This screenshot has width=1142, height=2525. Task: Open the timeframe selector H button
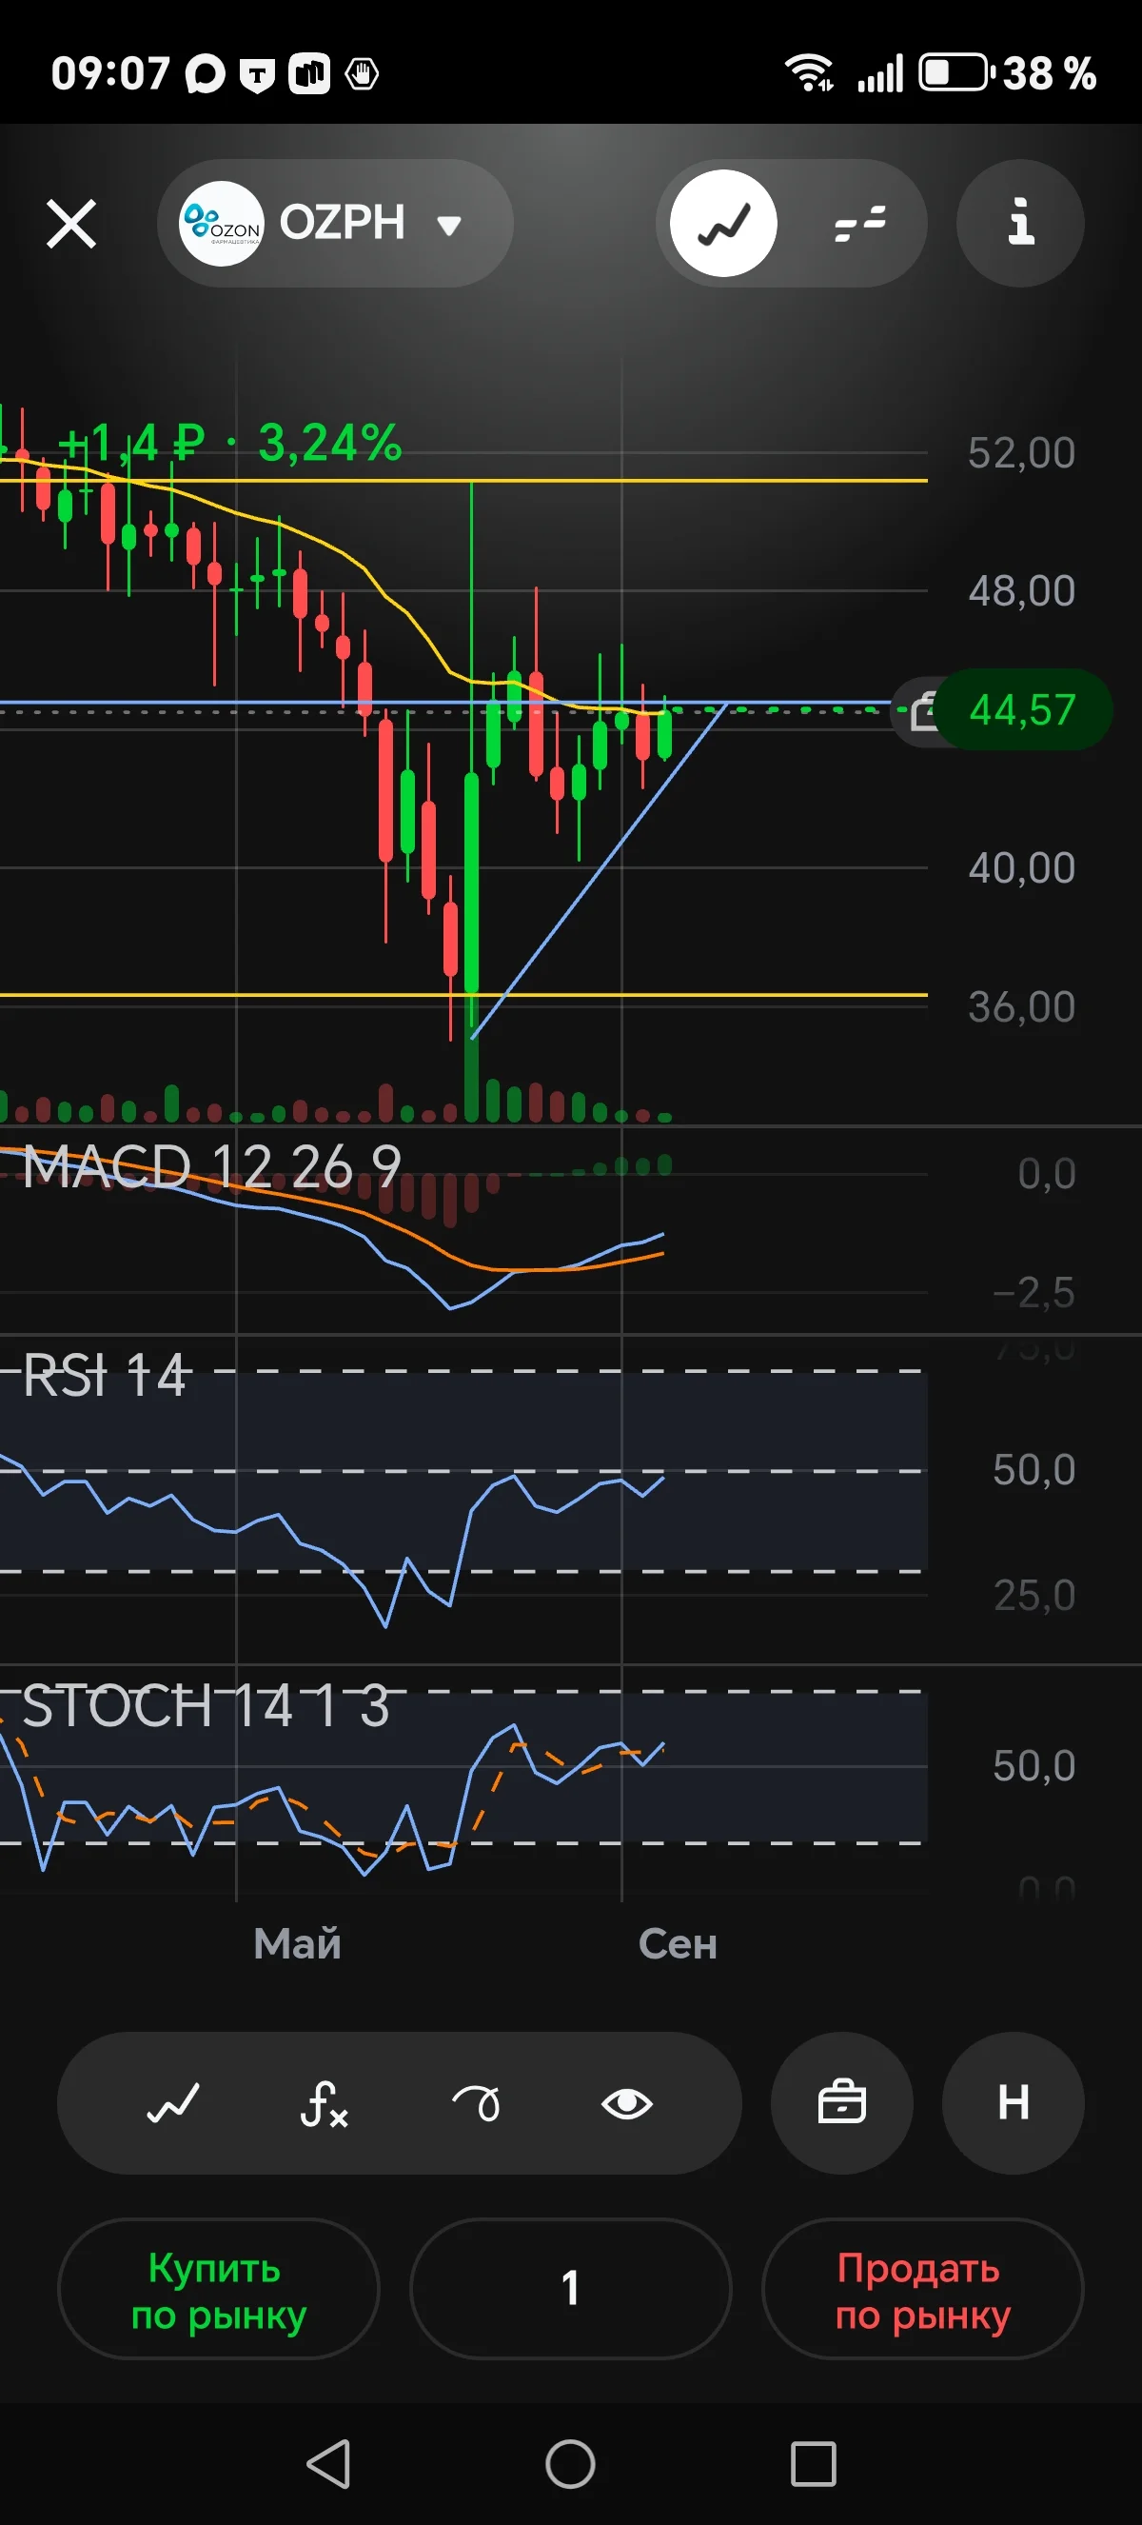click(1013, 2103)
